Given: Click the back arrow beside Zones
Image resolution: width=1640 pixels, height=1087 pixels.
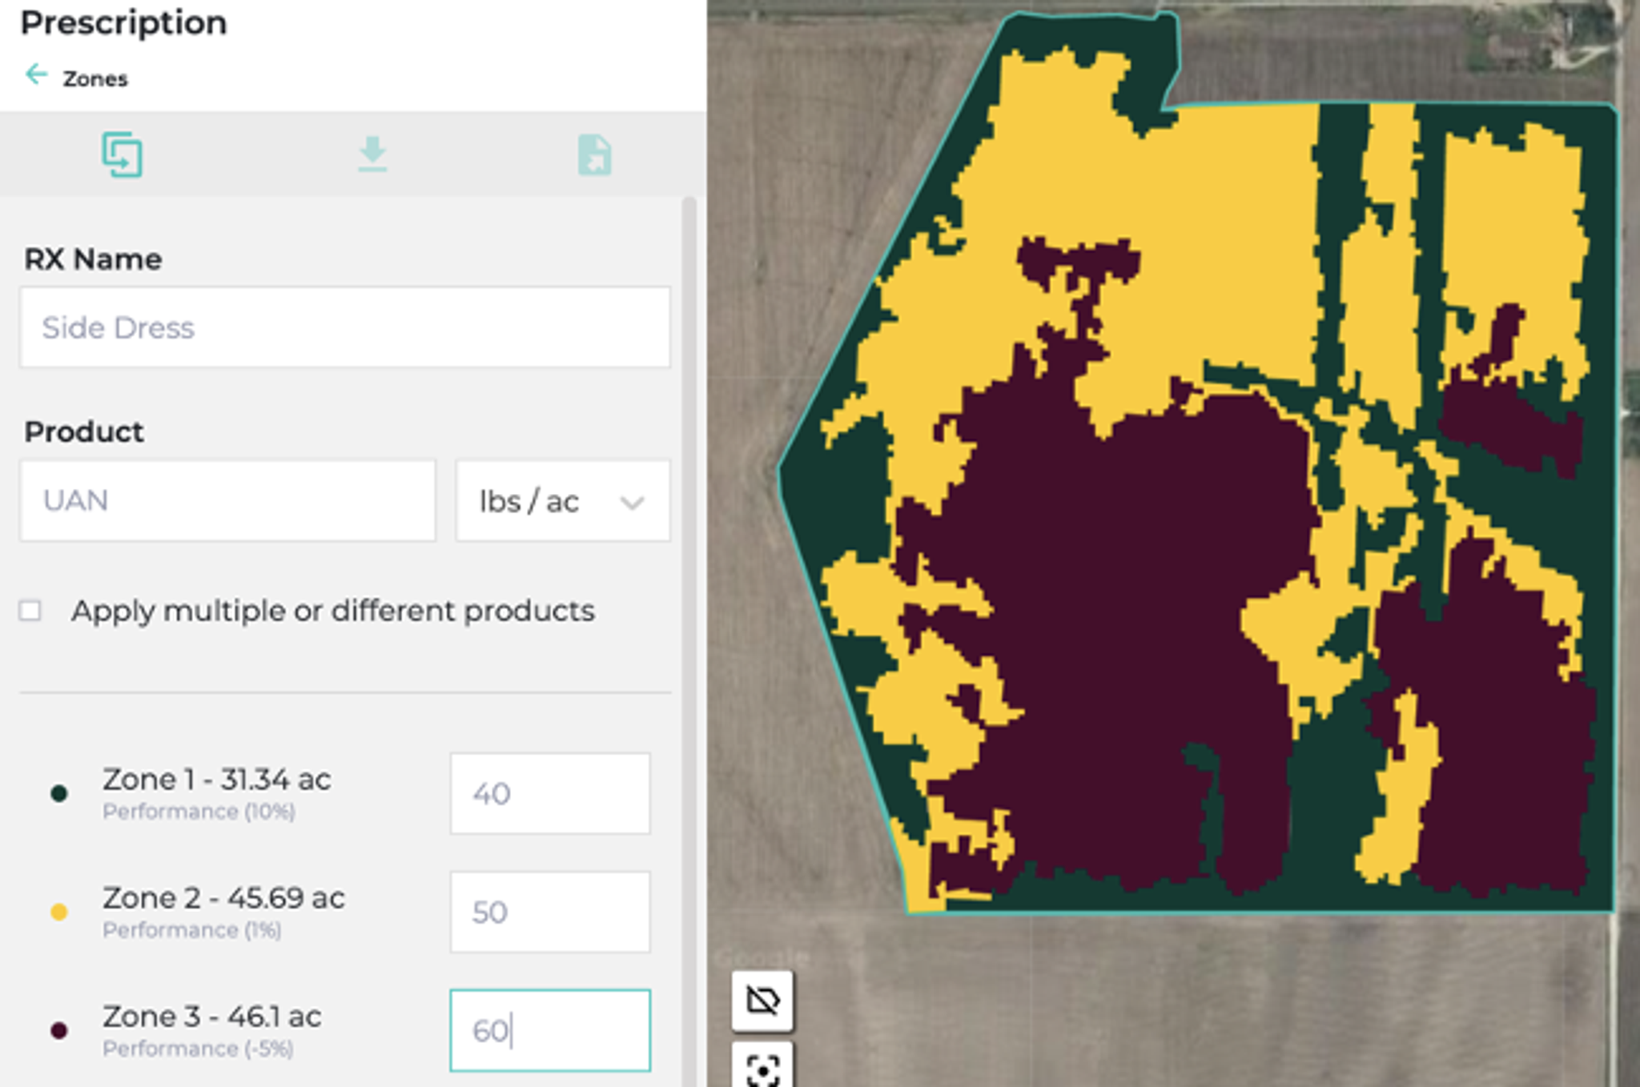Looking at the screenshot, I should click(36, 75).
